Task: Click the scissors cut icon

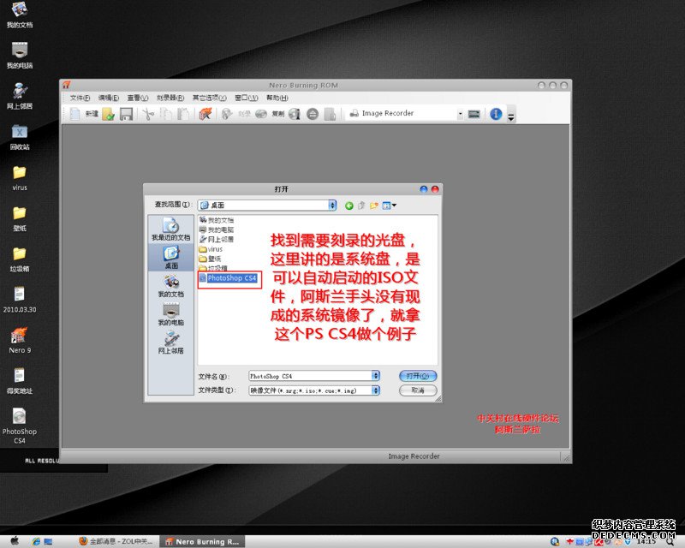Action: 148,114
